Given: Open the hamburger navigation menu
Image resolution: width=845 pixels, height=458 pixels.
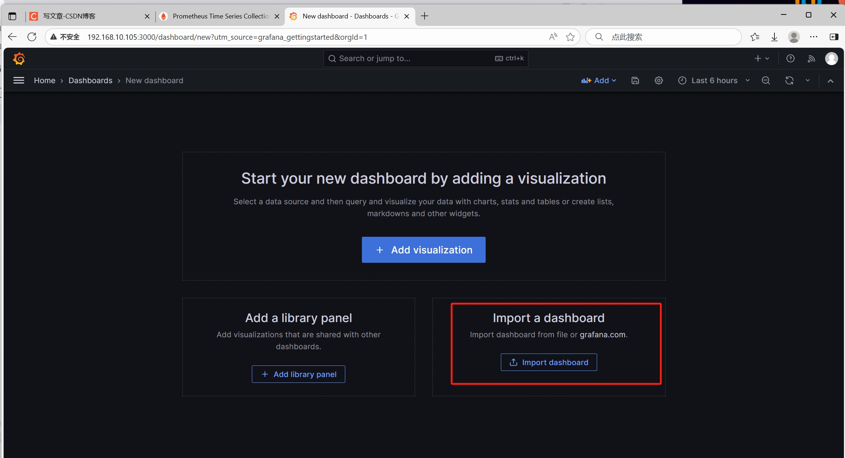Looking at the screenshot, I should [19, 80].
